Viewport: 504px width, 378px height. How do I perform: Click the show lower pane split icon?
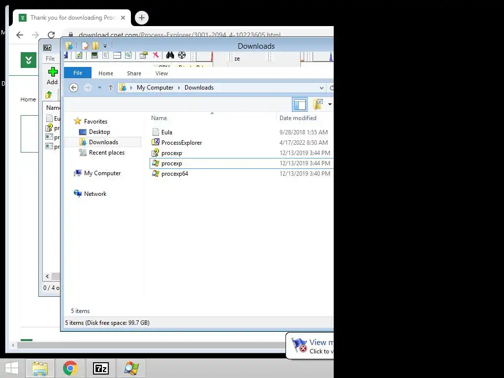(x=117, y=55)
